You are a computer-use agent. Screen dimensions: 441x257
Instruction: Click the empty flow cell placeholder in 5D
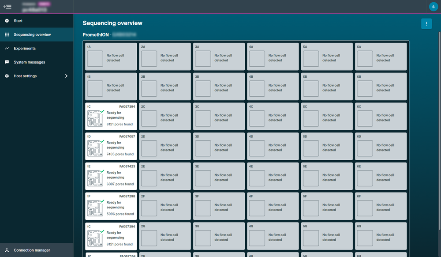(311, 148)
